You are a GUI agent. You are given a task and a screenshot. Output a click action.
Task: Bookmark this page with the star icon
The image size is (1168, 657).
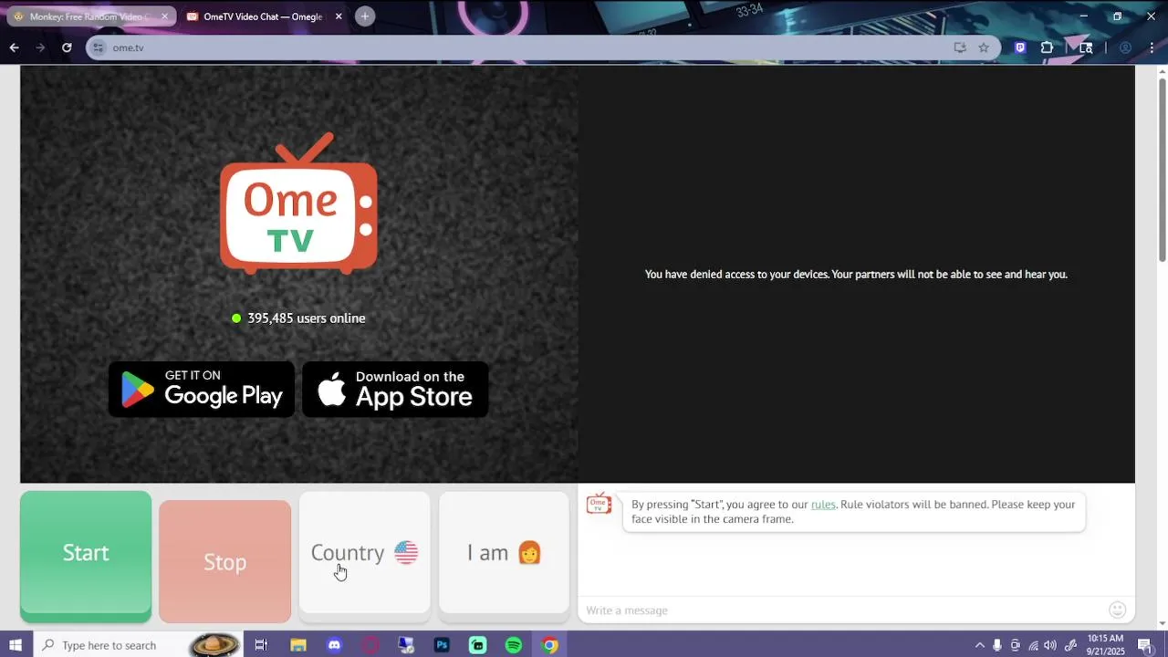tap(984, 47)
